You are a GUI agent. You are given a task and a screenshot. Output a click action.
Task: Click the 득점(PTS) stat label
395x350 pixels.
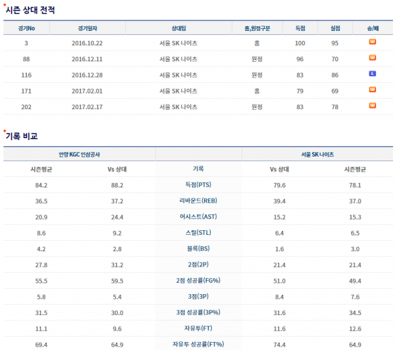point(198,185)
